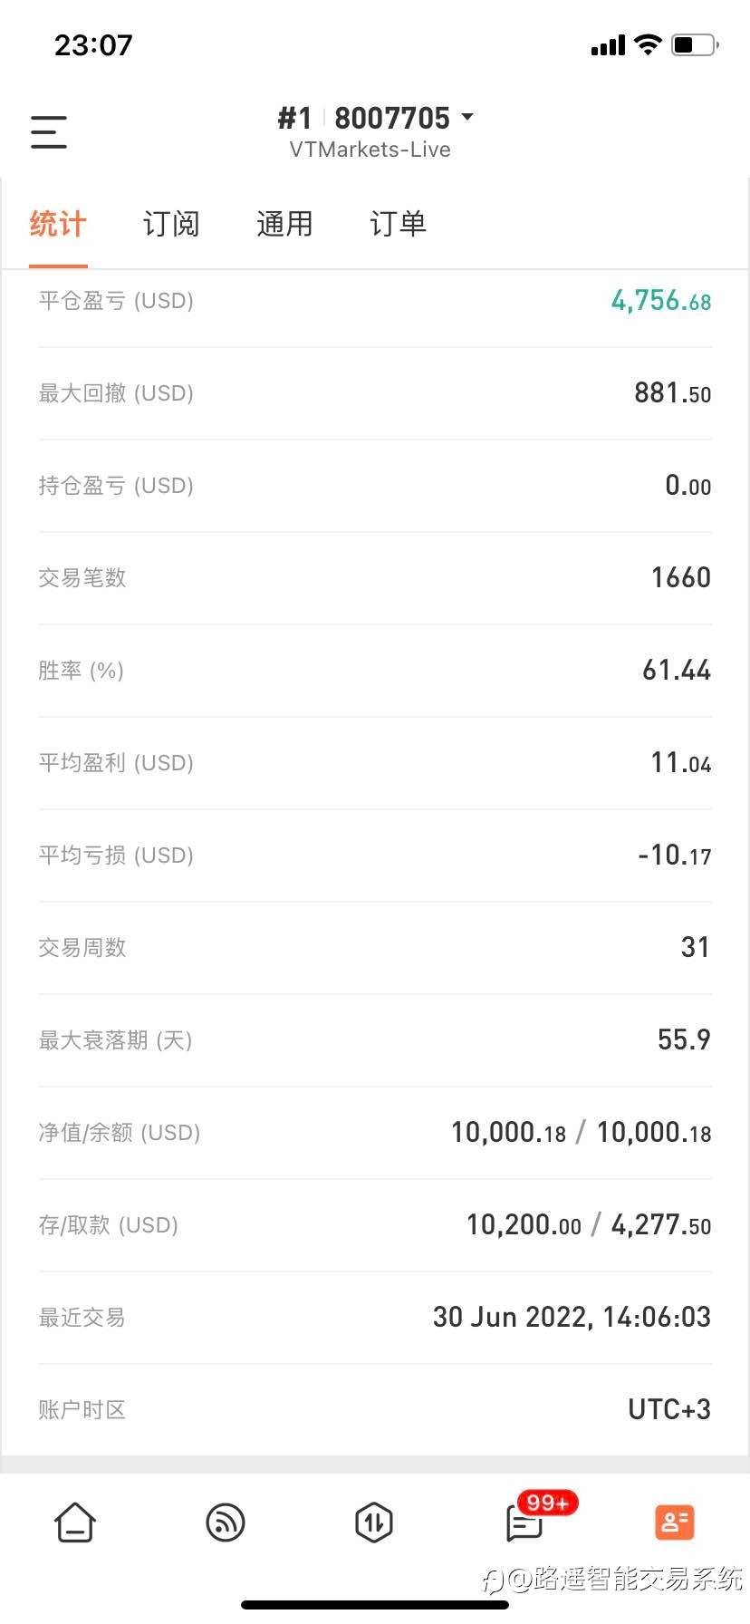The image size is (750, 1624).
Task: Tap the 存/取款 (USD) row
Action: click(x=375, y=1225)
